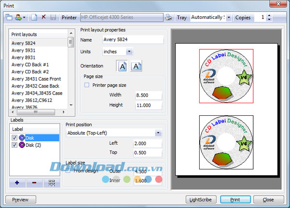Click the Print layouts list header
Image resolution: width=290 pixels, height=208 pixels.
pyautogui.click(x=39, y=34)
